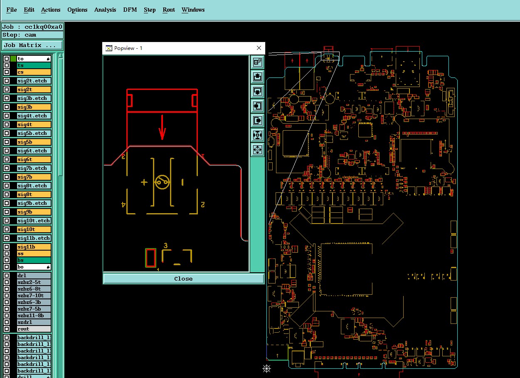Select the sig10t layer name

34,229
